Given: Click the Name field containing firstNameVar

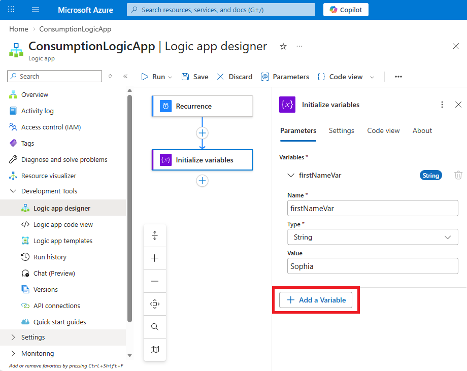Looking at the screenshot, I should (x=373, y=208).
